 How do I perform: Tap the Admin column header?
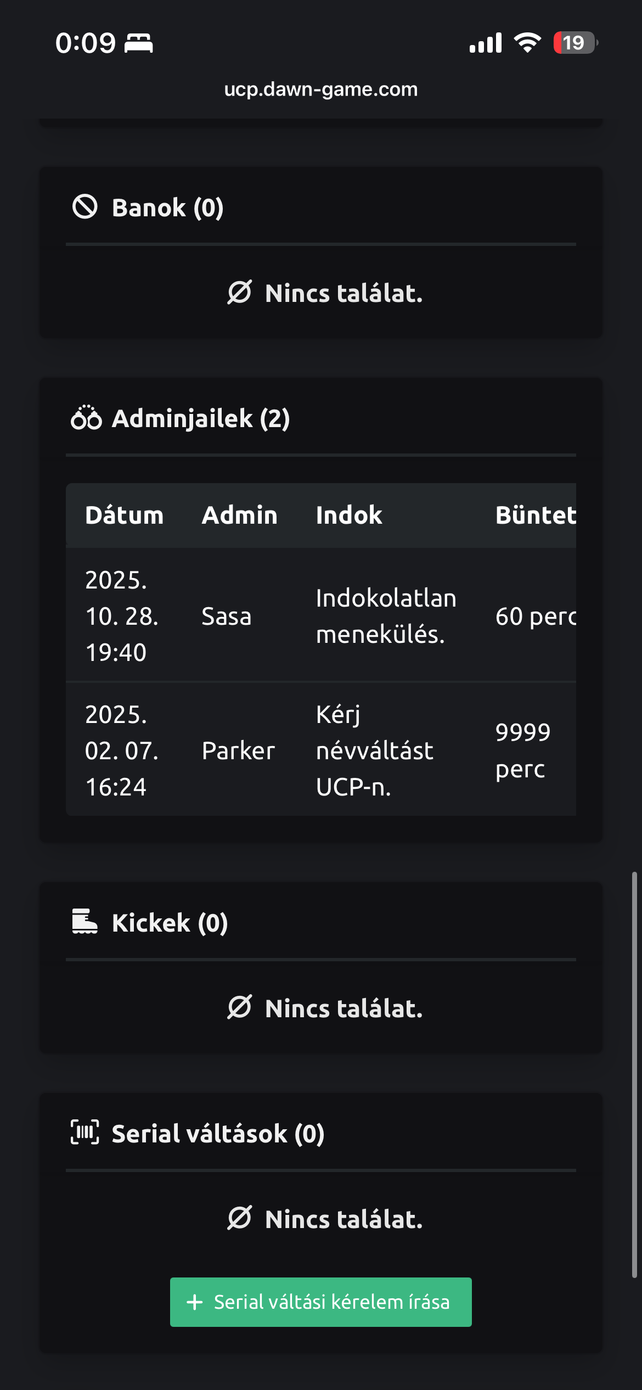pos(240,515)
